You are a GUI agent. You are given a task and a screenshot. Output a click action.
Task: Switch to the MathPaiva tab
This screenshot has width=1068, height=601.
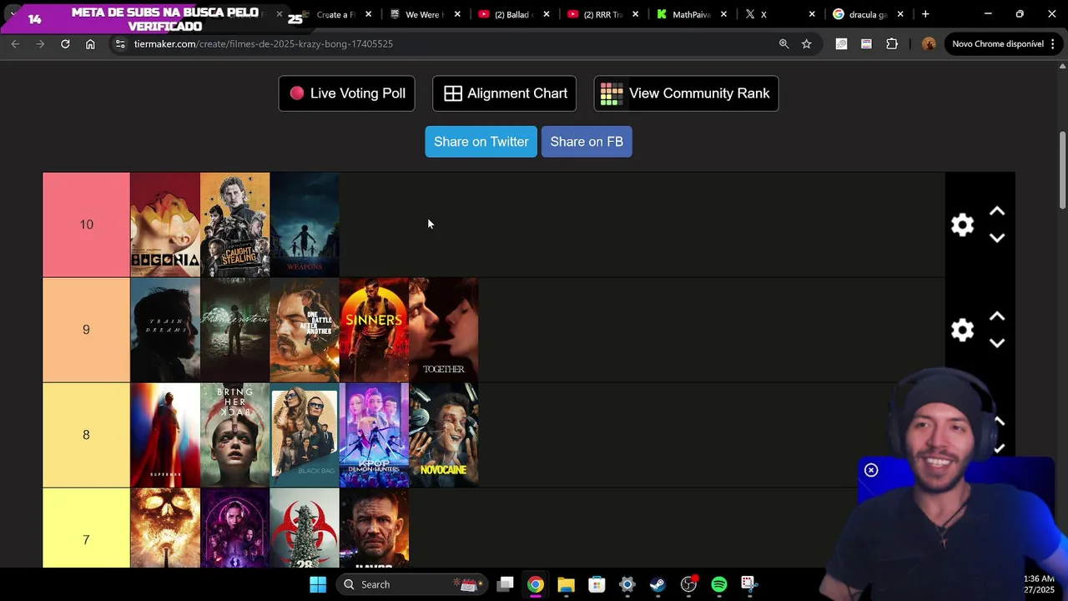[x=691, y=14]
